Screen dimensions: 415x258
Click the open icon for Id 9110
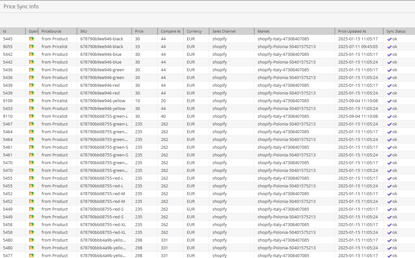click(x=32, y=116)
